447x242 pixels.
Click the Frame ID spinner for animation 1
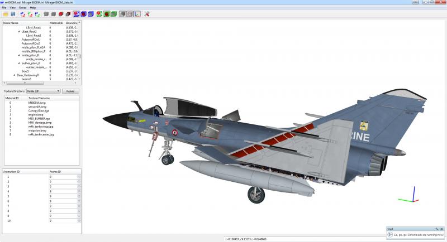point(65,177)
